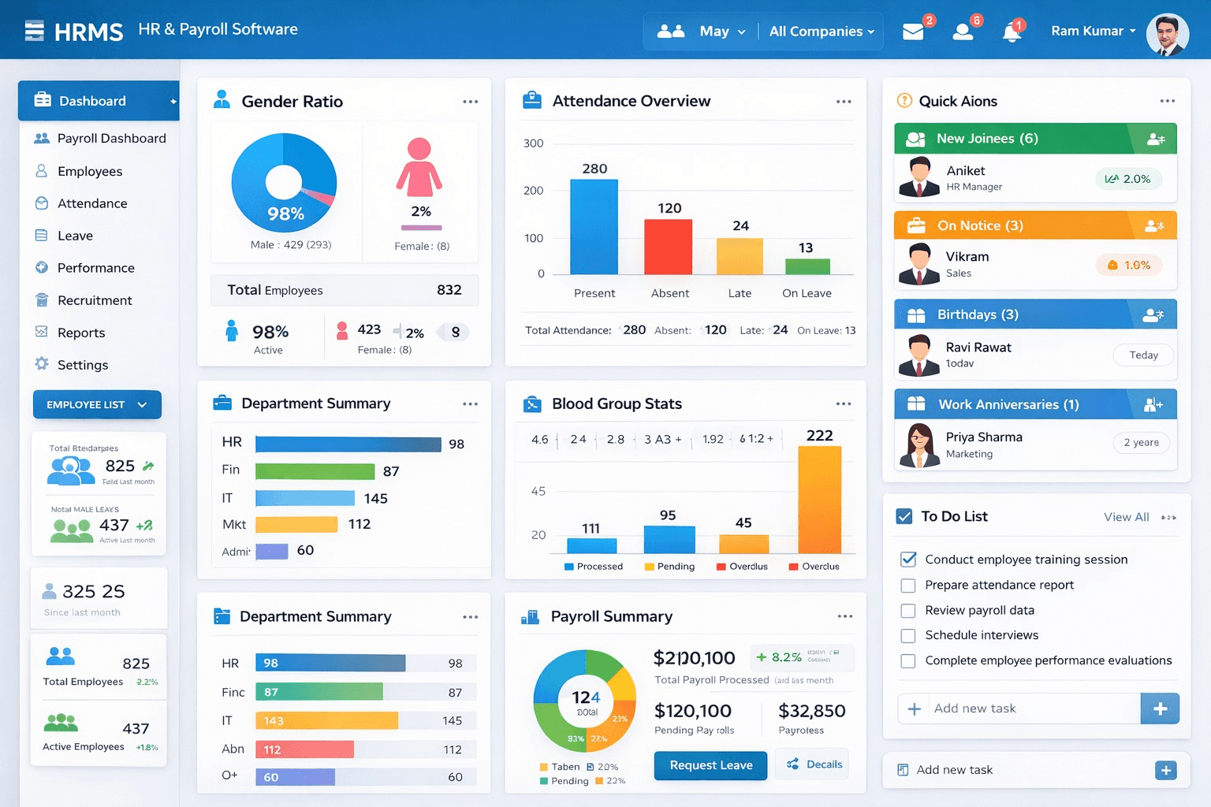Check Prepare attendance report task
The height and width of the screenshot is (807, 1211).
click(x=908, y=586)
